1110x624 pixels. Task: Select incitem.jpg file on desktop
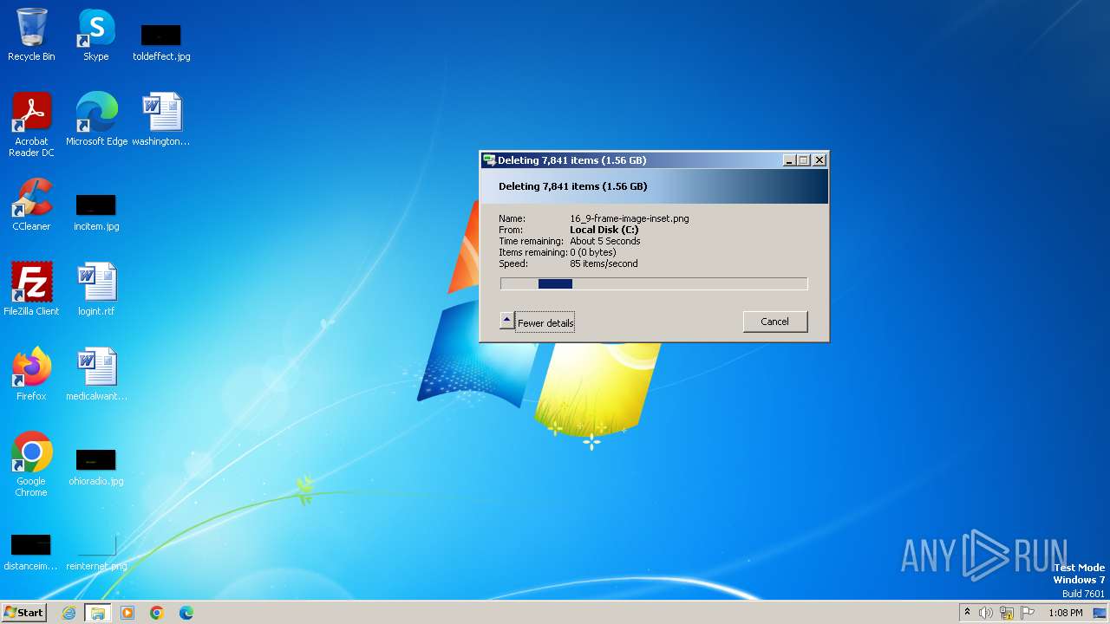(96, 211)
